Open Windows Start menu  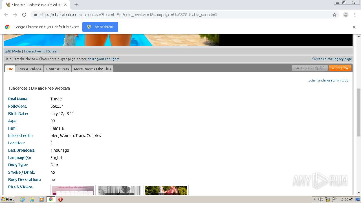[8, 199]
